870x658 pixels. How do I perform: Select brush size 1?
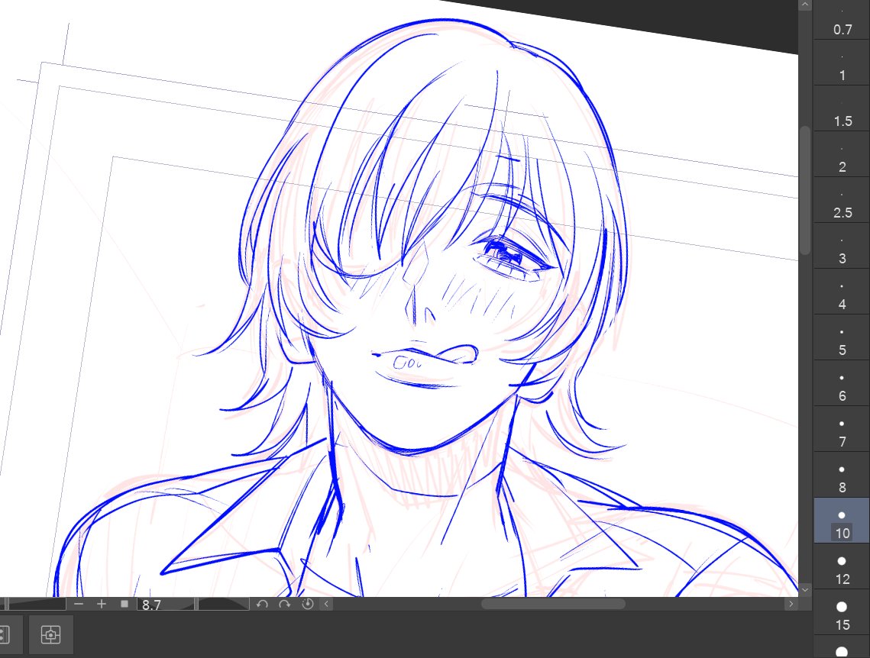pyautogui.click(x=842, y=62)
